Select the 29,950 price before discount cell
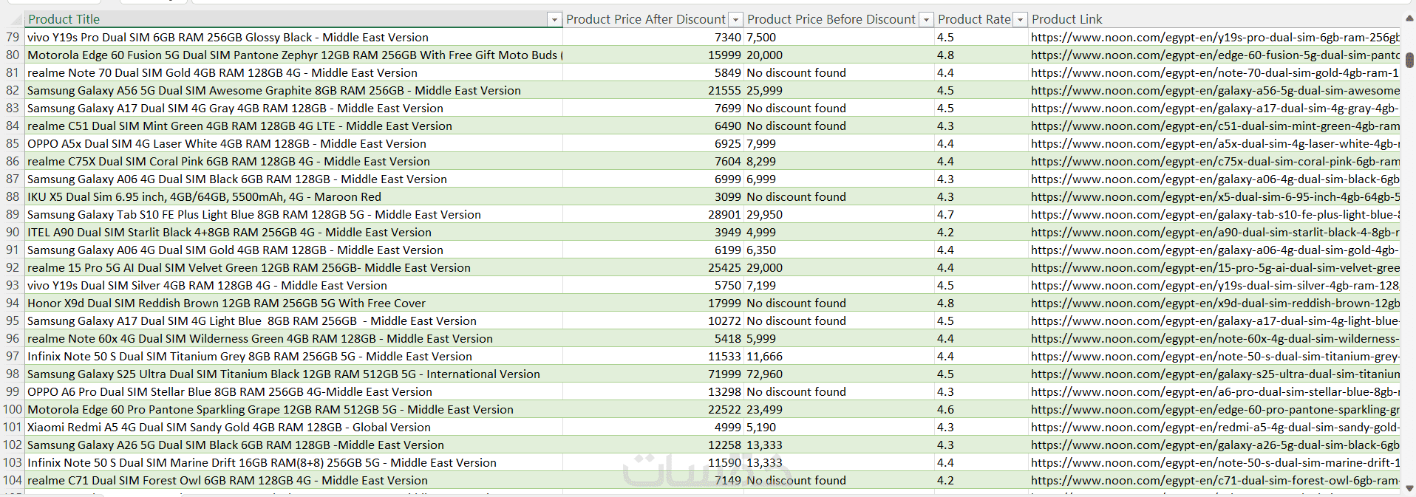This screenshot has width=1416, height=497. click(x=764, y=215)
